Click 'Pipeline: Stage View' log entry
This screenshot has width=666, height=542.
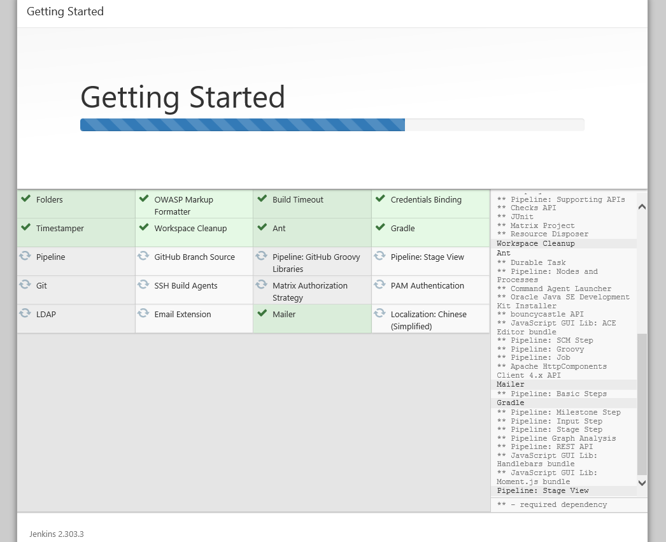(x=543, y=490)
